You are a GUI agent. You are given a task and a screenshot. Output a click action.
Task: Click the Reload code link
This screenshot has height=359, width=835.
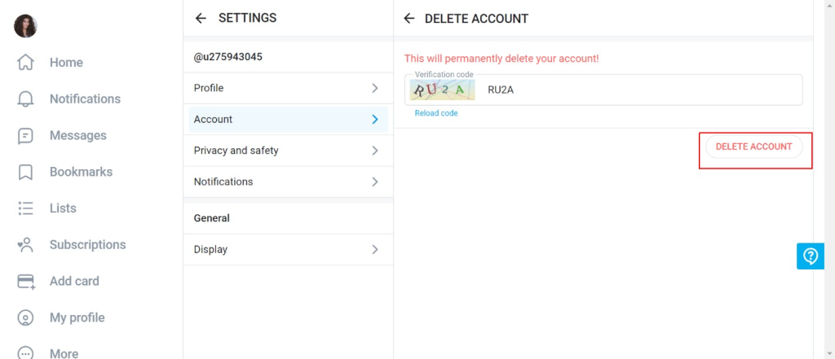pyautogui.click(x=436, y=113)
